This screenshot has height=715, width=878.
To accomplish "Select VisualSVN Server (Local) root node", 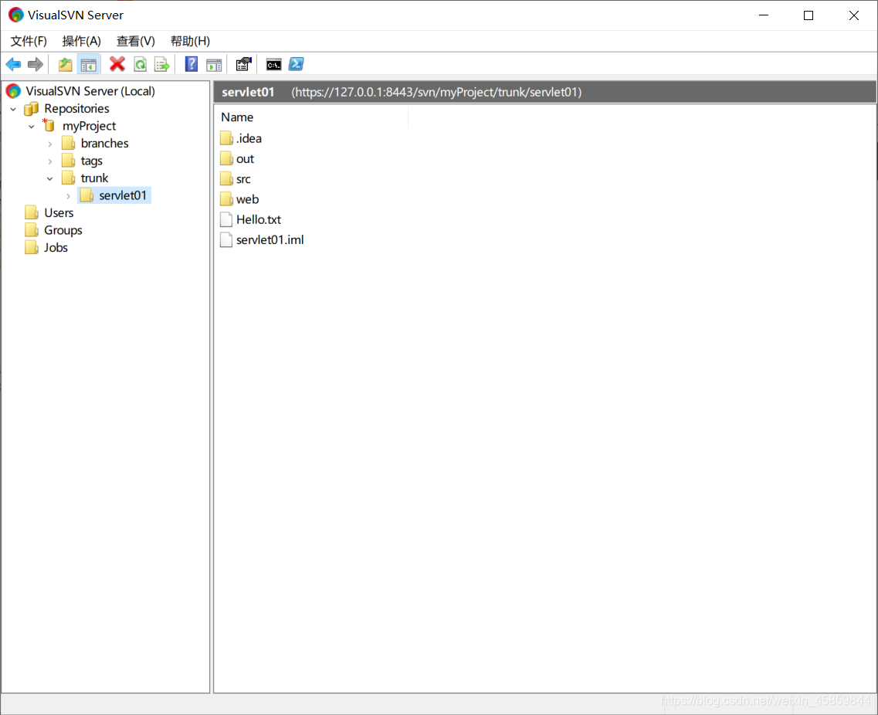I will (x=90, y=90).
